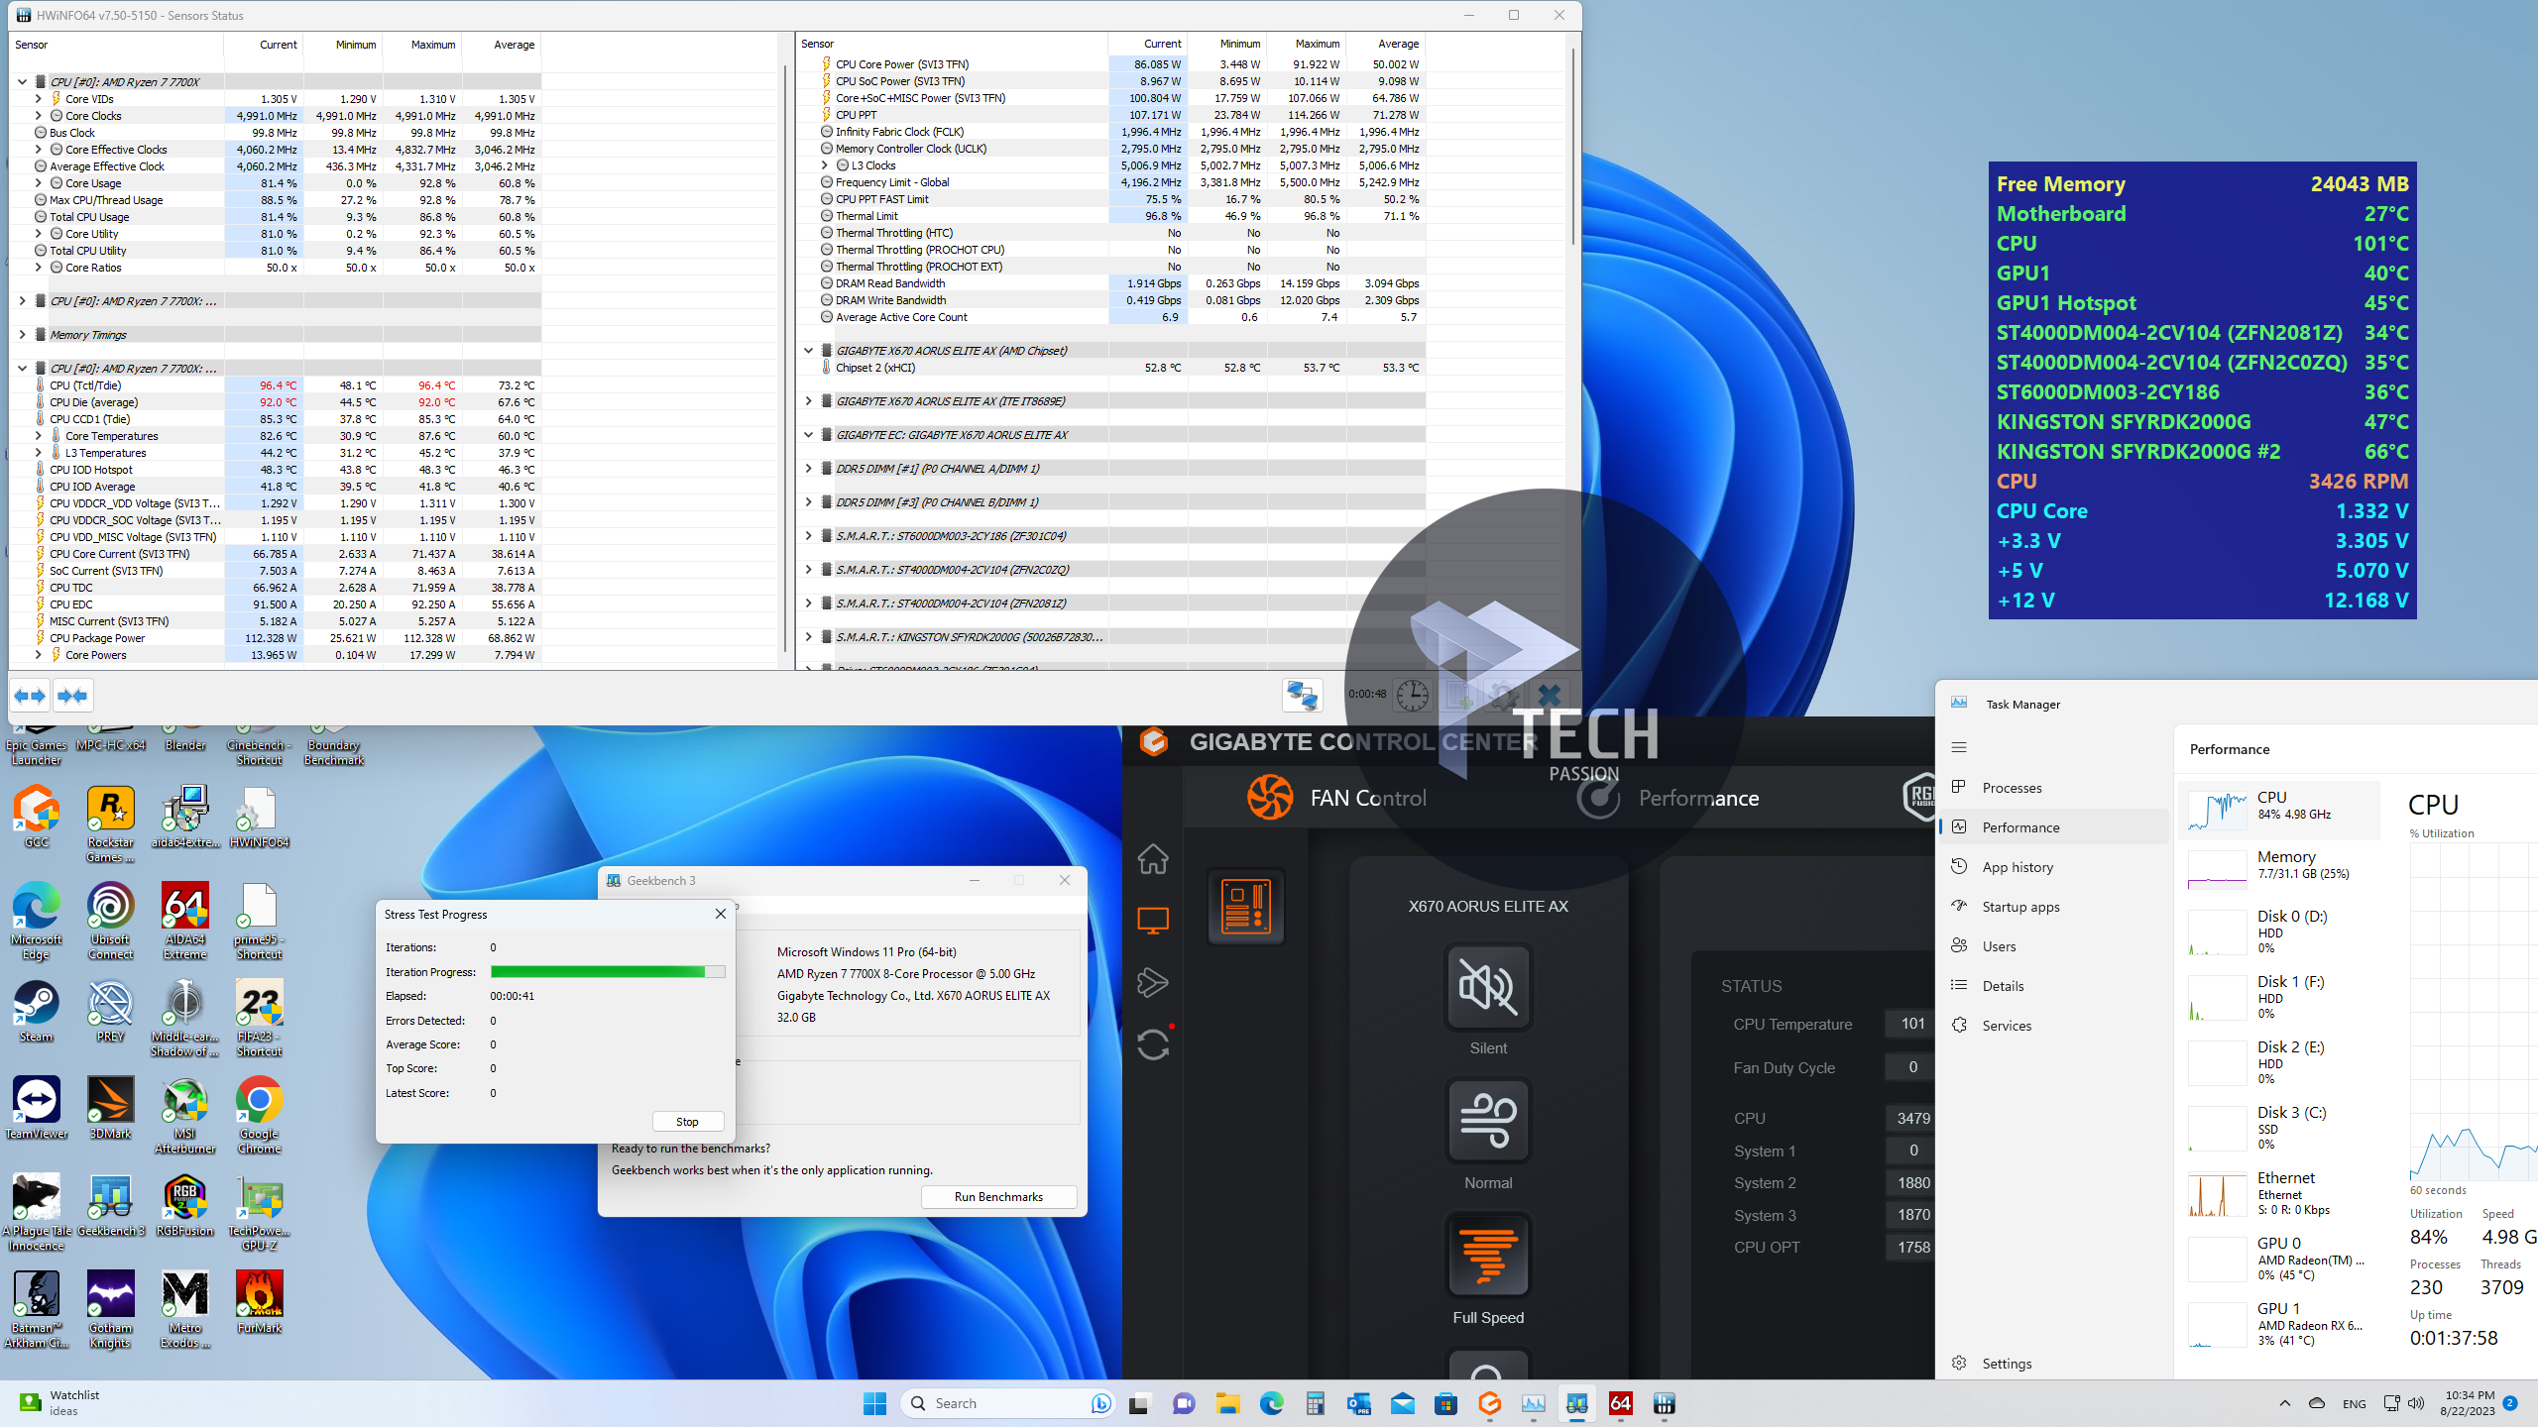
Task: Select Memory in Task Manager performance list
Action: point(2280,865)
